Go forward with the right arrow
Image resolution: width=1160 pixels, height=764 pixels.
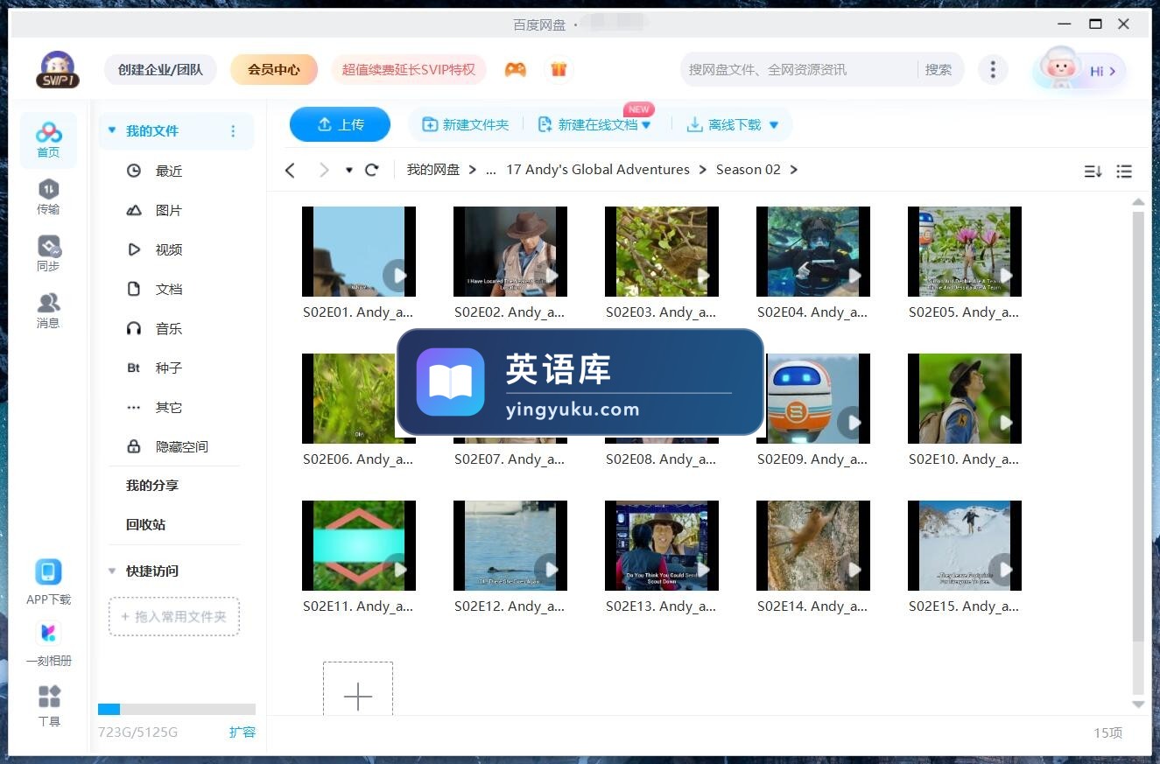[324, 170]
